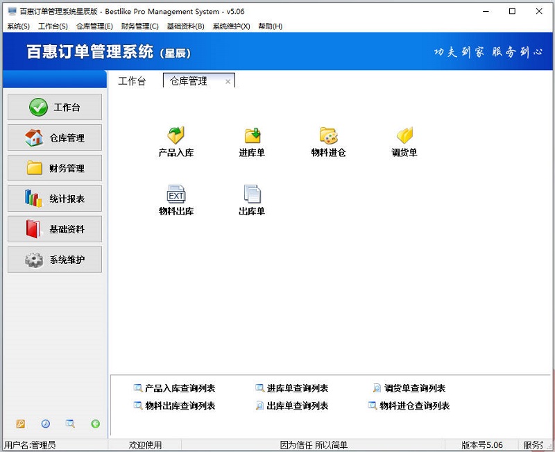Close the 仓库管理 tab

click(x=228, y=81)
